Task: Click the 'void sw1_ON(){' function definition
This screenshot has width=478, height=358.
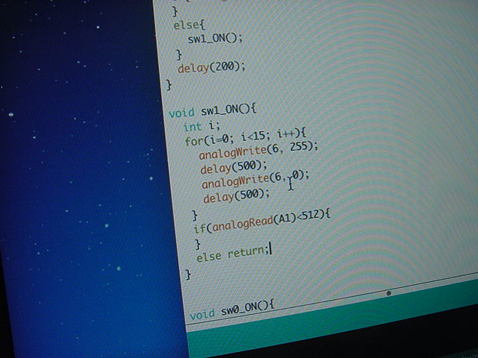Action: click(213, 111)
